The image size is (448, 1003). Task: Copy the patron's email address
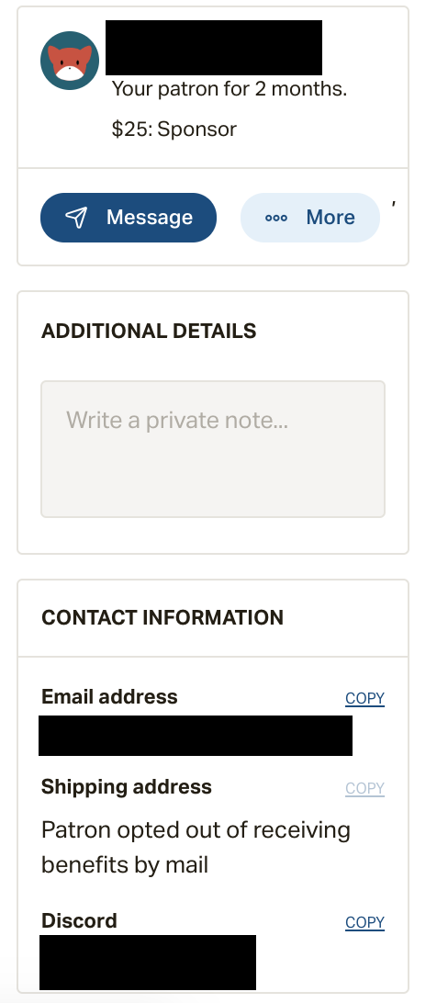[x=365, y=698]
